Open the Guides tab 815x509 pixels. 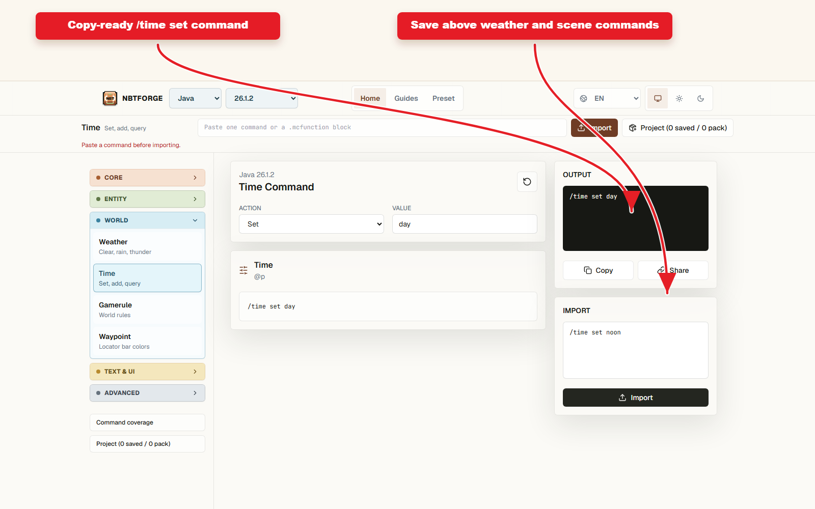pyautogui.click(x=406, y=98)
